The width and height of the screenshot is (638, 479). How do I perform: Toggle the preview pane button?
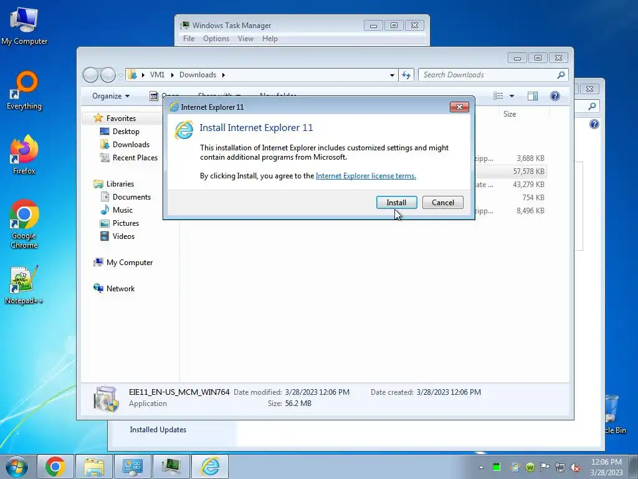click(533, 96)
